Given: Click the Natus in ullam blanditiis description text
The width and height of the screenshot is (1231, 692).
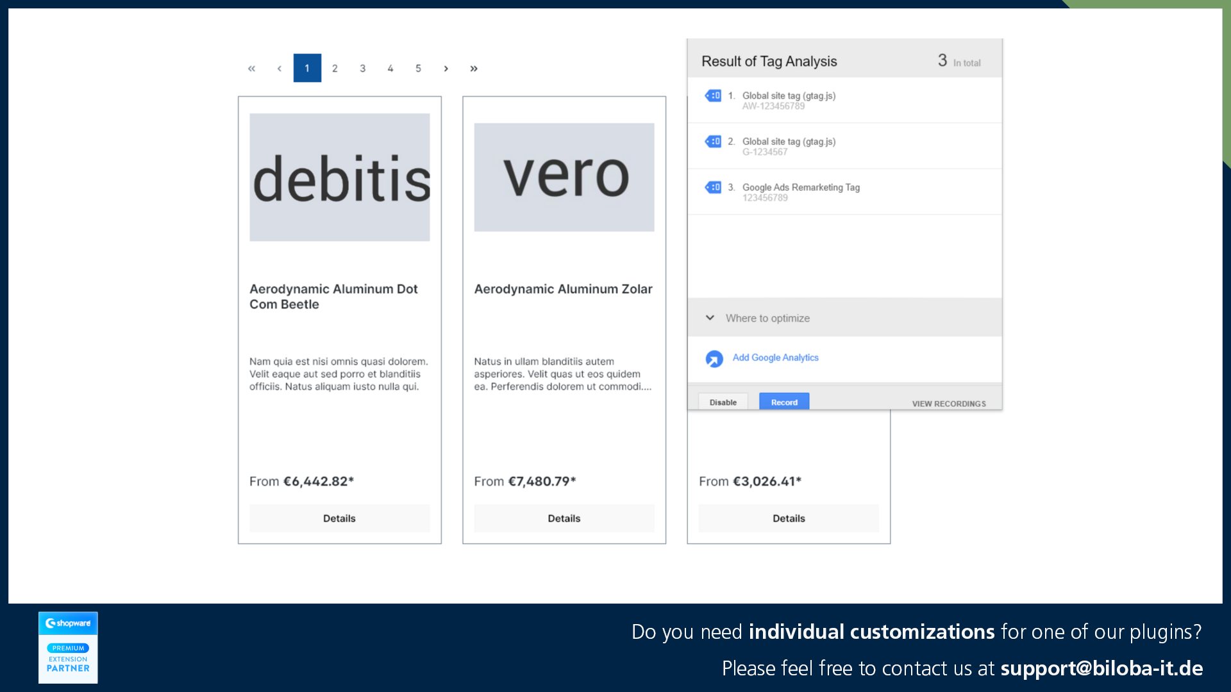Looking at the screenshot, I should [x=563, y=374].
